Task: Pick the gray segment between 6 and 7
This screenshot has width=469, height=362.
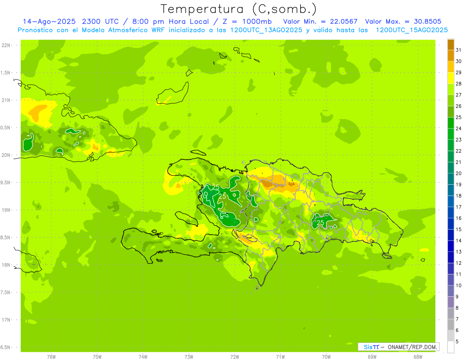Action: click(451, 325)
